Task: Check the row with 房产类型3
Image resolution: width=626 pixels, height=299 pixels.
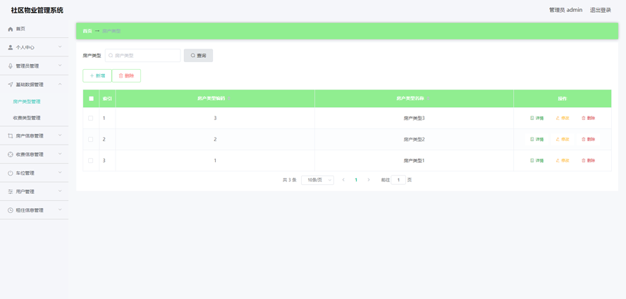Action: click(x=91, y=118)
